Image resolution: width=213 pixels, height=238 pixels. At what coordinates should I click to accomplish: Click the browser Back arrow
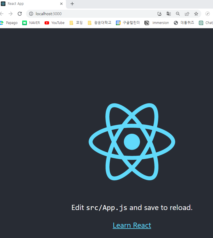[x=1, y=14]
